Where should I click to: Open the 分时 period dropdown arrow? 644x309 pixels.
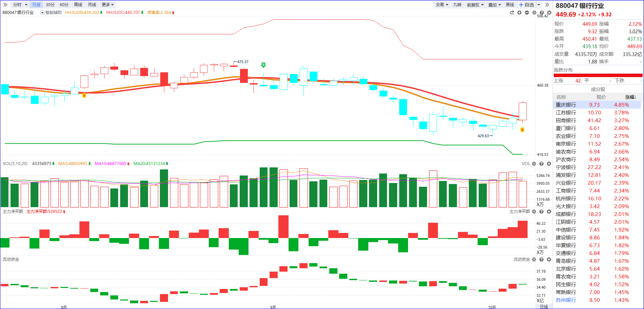[x=26, y=5]
